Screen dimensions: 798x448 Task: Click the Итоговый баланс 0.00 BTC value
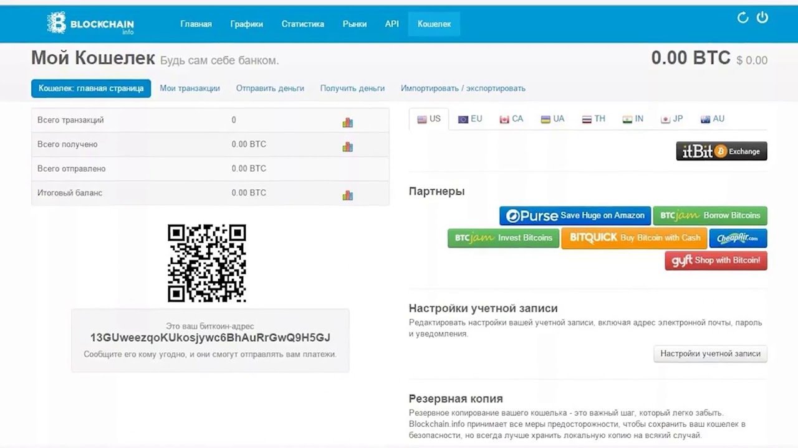pyautogui.click(x=249, y=193)
